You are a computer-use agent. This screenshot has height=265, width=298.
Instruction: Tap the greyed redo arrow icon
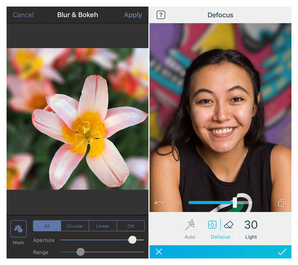[x=177, y=202]
